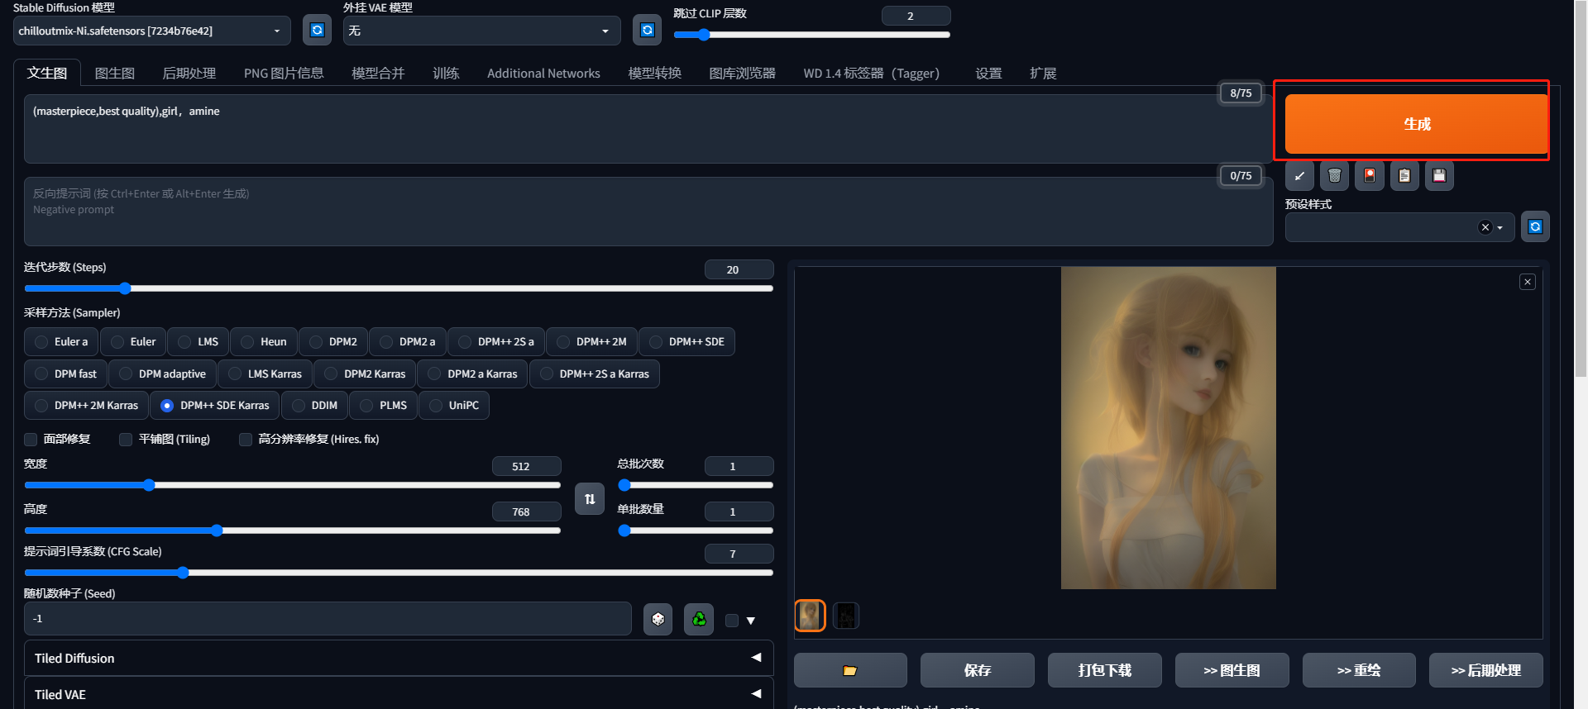Toggle the extra seed options checkbox
Image resolution: width=1588 pixels, height=709 pixels.
click(x=732, y=621)
